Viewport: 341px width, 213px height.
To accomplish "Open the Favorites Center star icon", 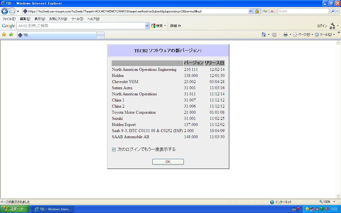I will click(x=4, y=35).
